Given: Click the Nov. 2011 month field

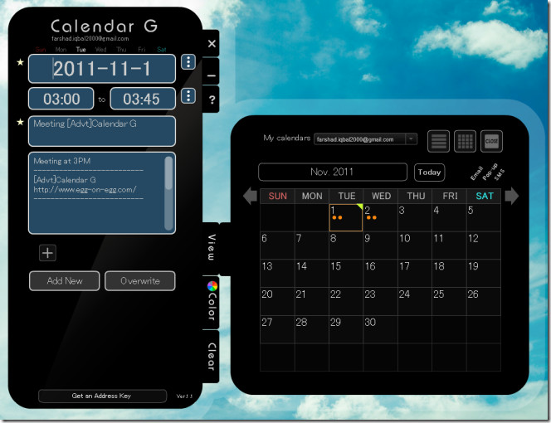Looking at the screenshot, I should point(333,172).
